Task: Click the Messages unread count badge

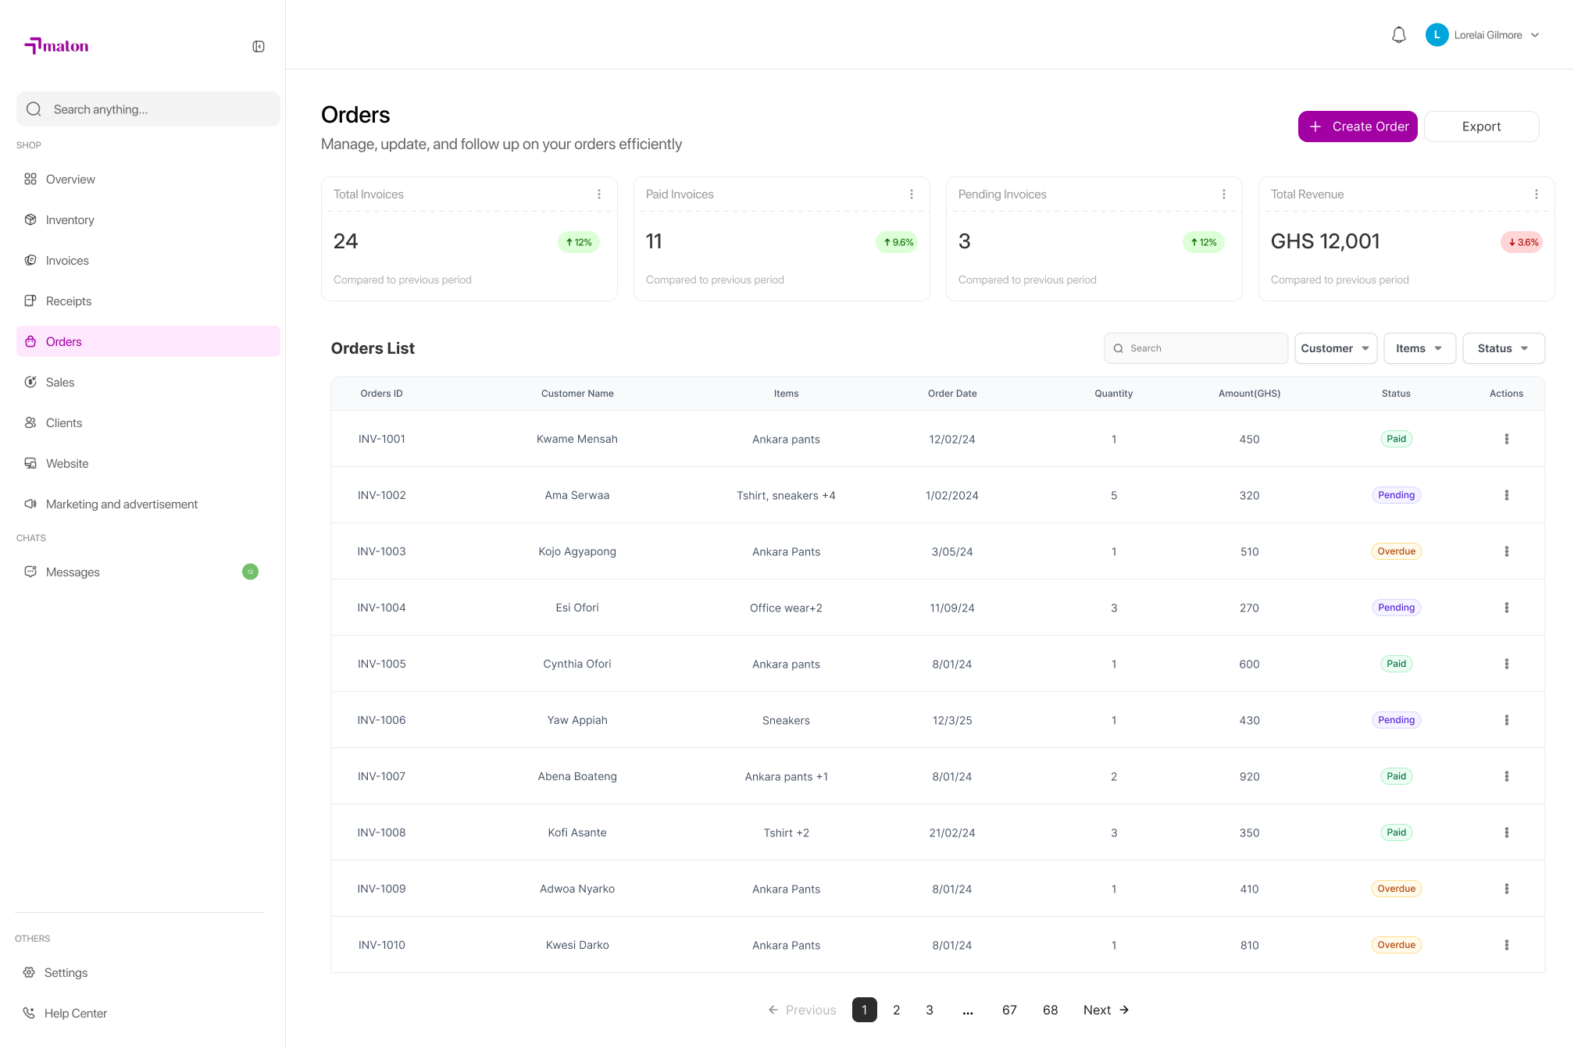Action: click(x=250, y=572)
